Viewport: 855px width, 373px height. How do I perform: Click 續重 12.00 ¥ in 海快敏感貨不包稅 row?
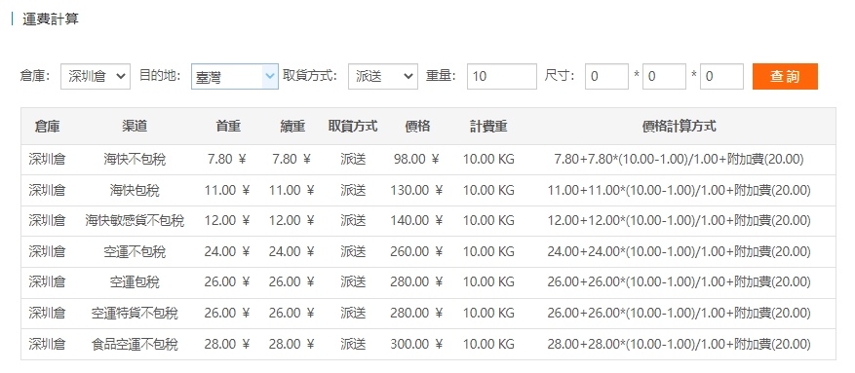tap(291, 221)
